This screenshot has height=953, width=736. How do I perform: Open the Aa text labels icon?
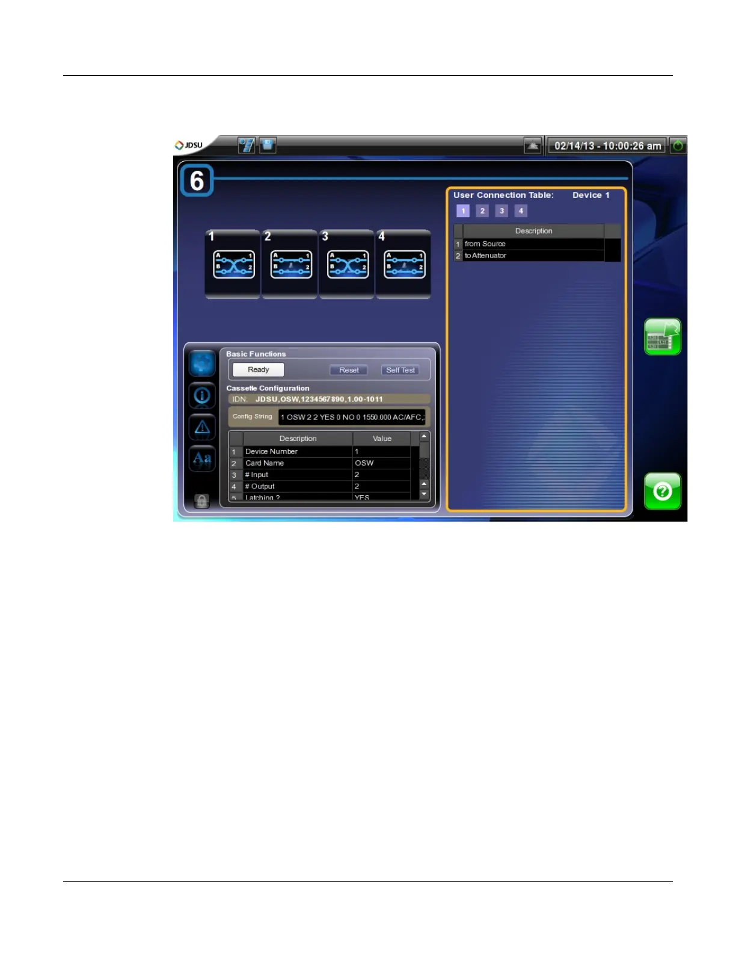(202, 459)
